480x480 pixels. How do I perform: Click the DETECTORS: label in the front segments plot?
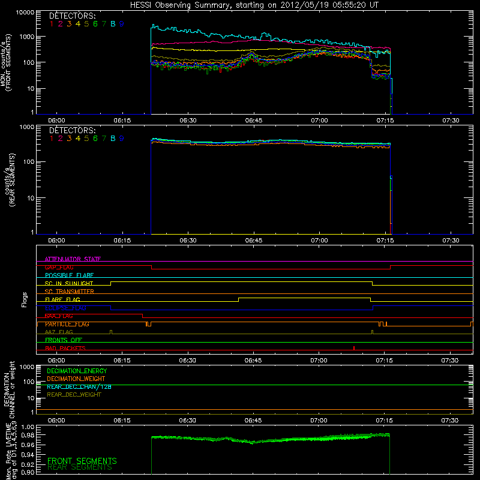coord(72,16)
